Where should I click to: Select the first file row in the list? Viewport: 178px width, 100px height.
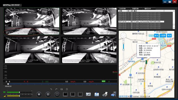pos(141,13)
